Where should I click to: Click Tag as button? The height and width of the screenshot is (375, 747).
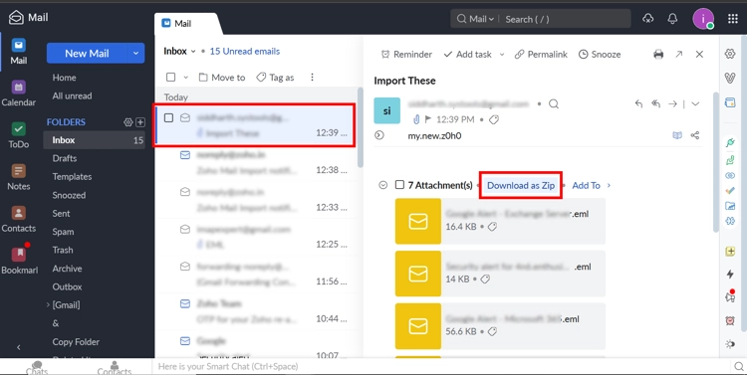pos(275,78)
